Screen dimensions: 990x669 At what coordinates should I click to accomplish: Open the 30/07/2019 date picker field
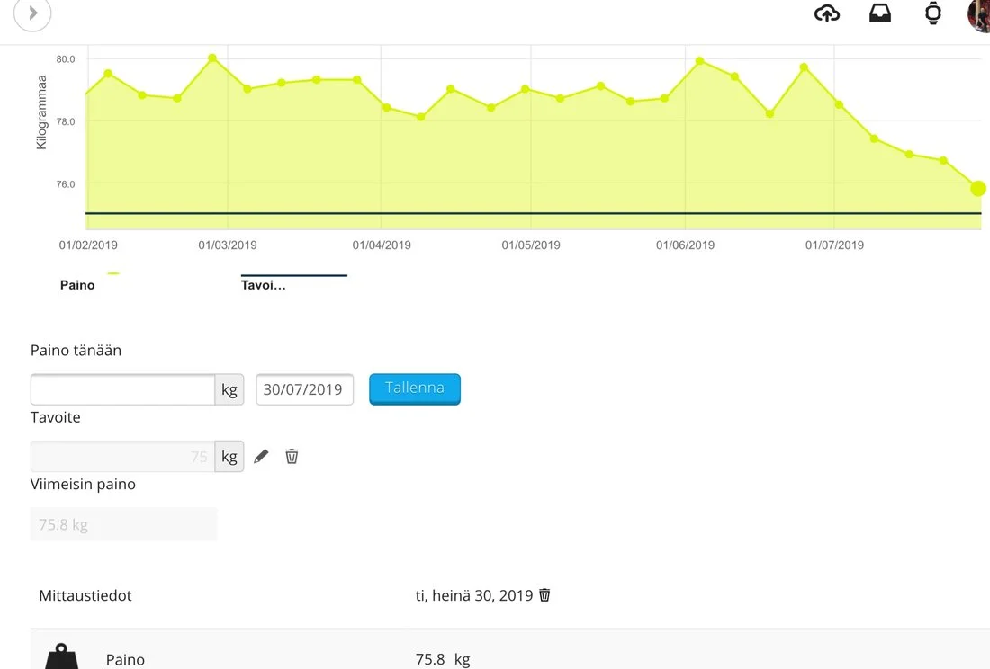(304, 389)
